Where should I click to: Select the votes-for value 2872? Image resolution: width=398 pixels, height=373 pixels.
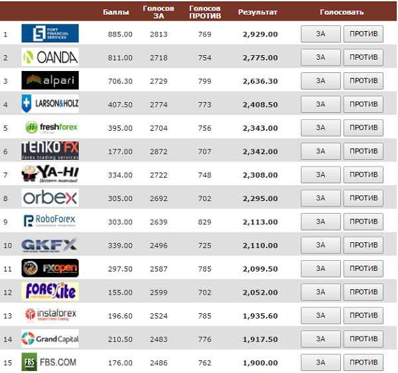click(159, 151)
